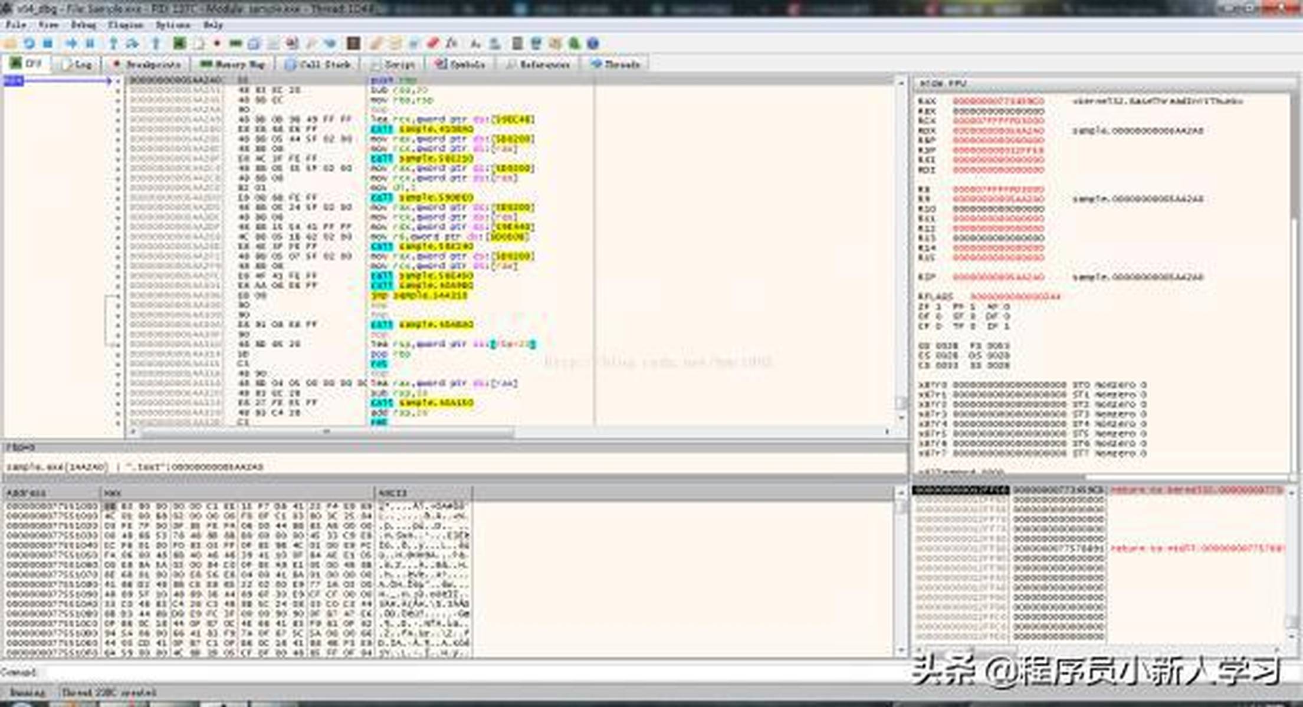Open the Debug menu

pyautogui.click(x=83, y=25)
